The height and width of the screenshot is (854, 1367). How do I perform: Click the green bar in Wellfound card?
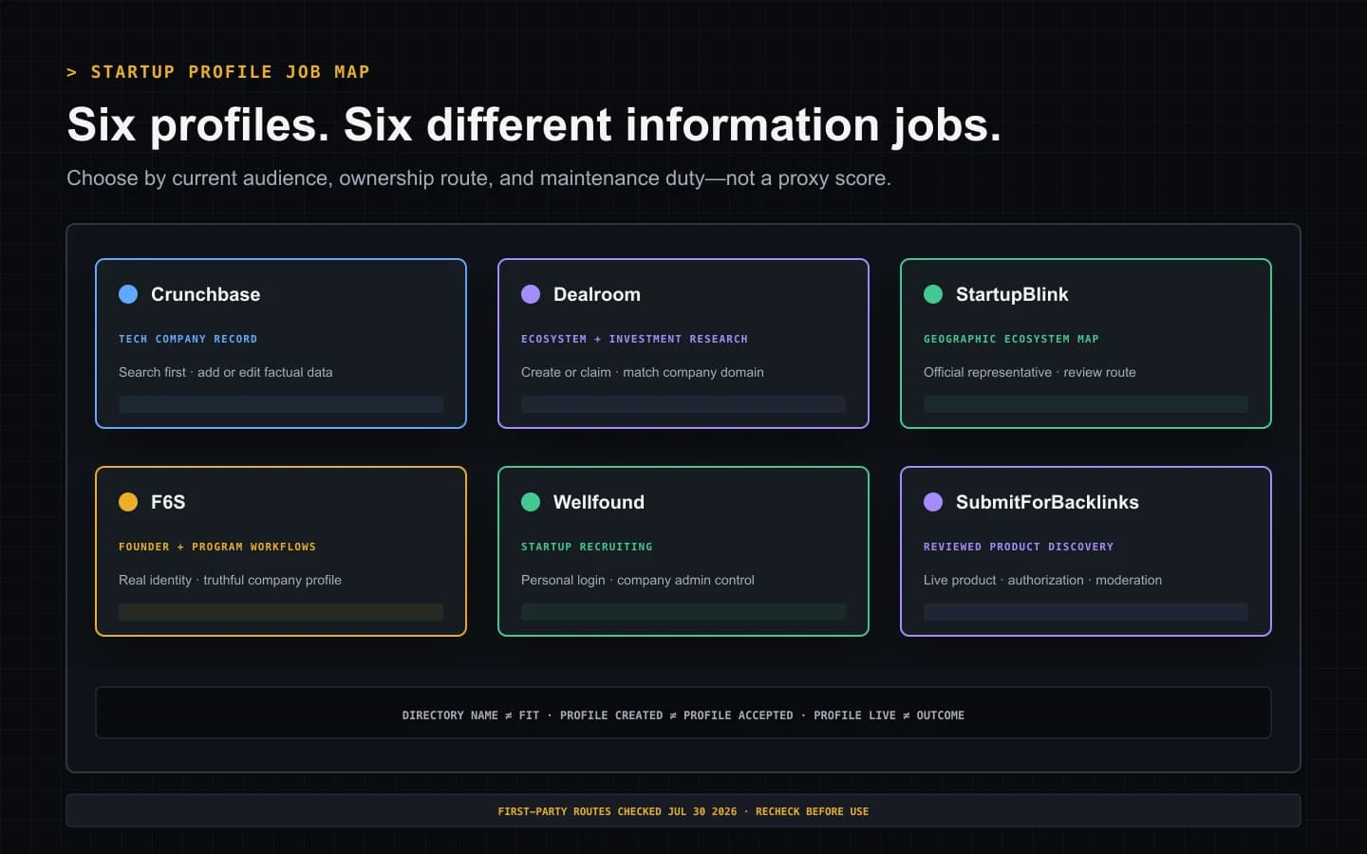[x=683, y=612]
